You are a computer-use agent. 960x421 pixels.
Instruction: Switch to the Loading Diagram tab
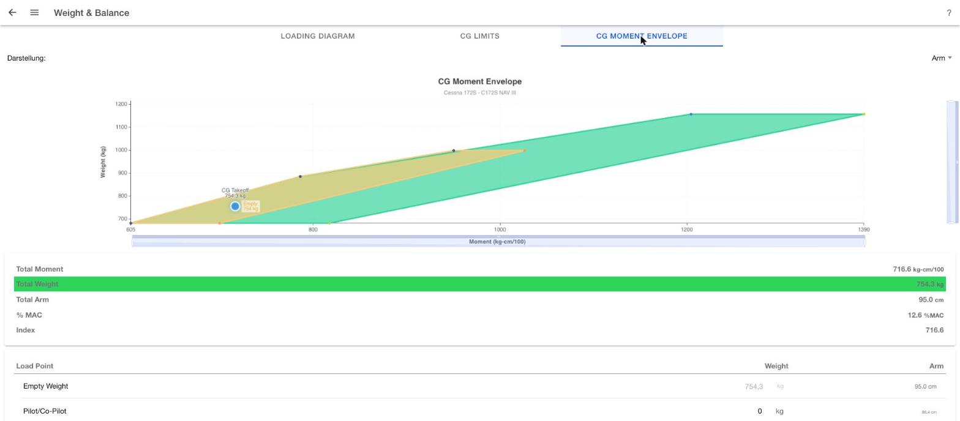coord(318,36)
